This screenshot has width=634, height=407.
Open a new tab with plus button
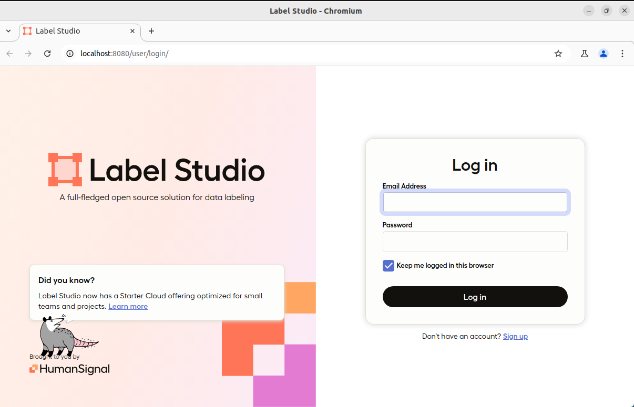pyautogui.click(x=151, y=31)
